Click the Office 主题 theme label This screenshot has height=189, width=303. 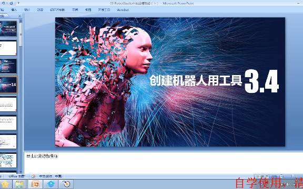pyautogui.click(x=16, y=176)
